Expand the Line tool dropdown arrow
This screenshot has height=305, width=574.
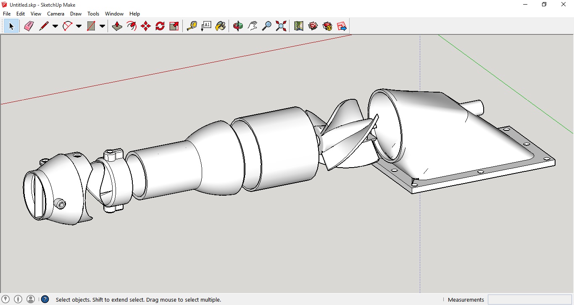(x=55, y=26)
